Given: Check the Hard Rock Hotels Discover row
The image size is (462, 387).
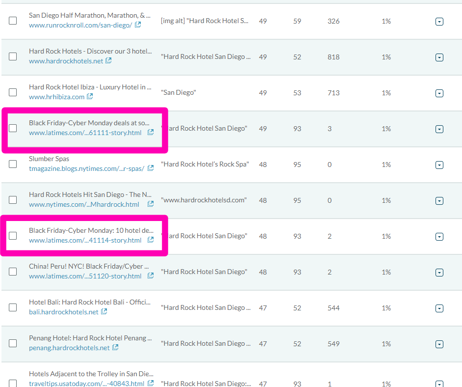Looking at the screenshot, I should (13, 56).
